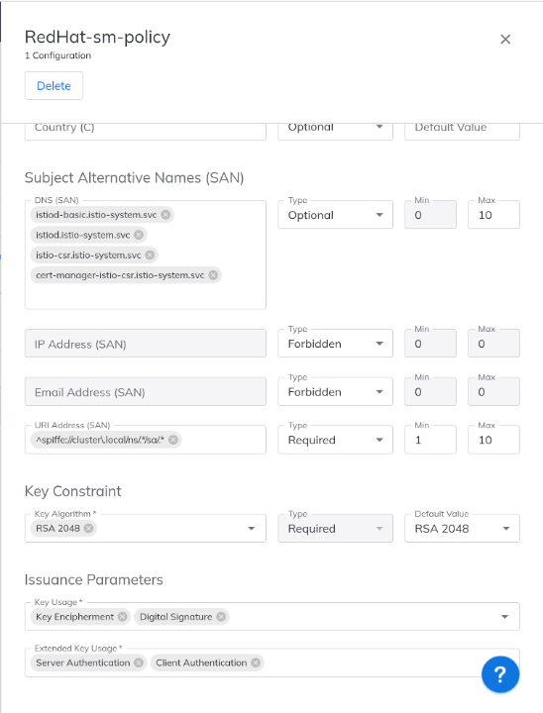543x713 pixels.
Task: Click URI Address SAN Max field
Action: coord(493,440)
